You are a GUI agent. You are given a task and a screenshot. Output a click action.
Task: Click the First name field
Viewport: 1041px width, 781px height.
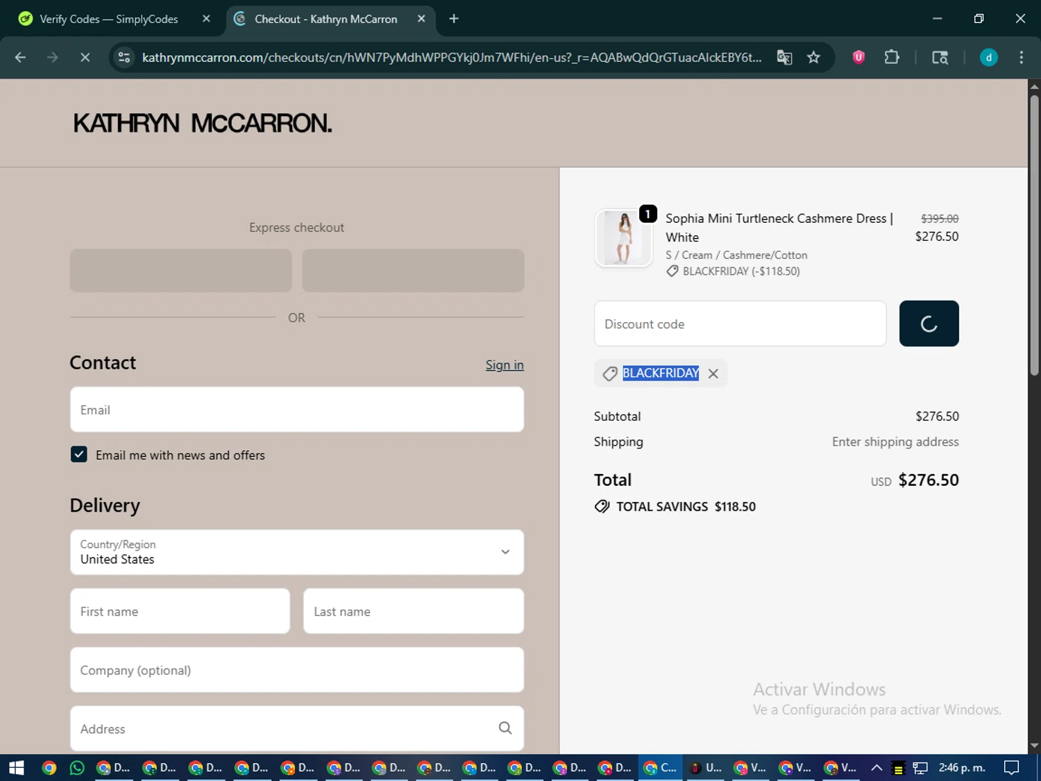(x=180, y=611)
